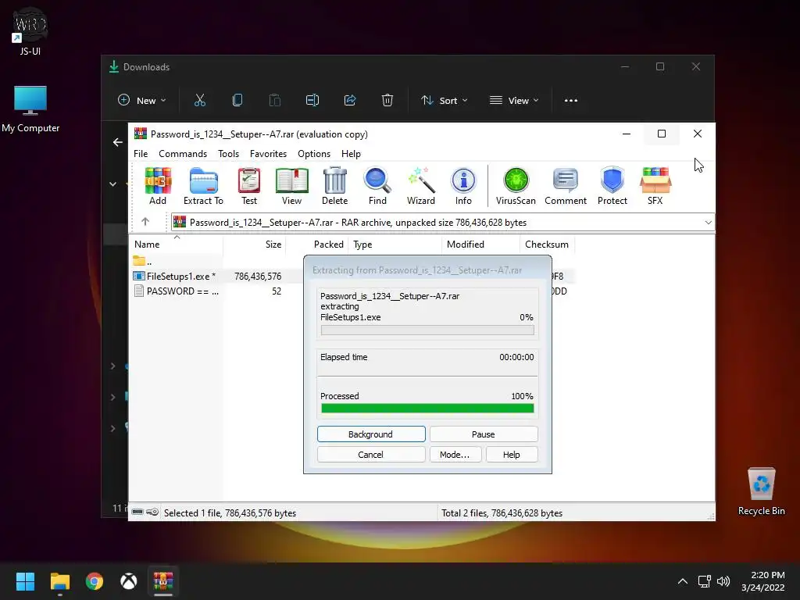Sort by Modified column header
The width and height of the screenshot is (800, 600).
480,245
